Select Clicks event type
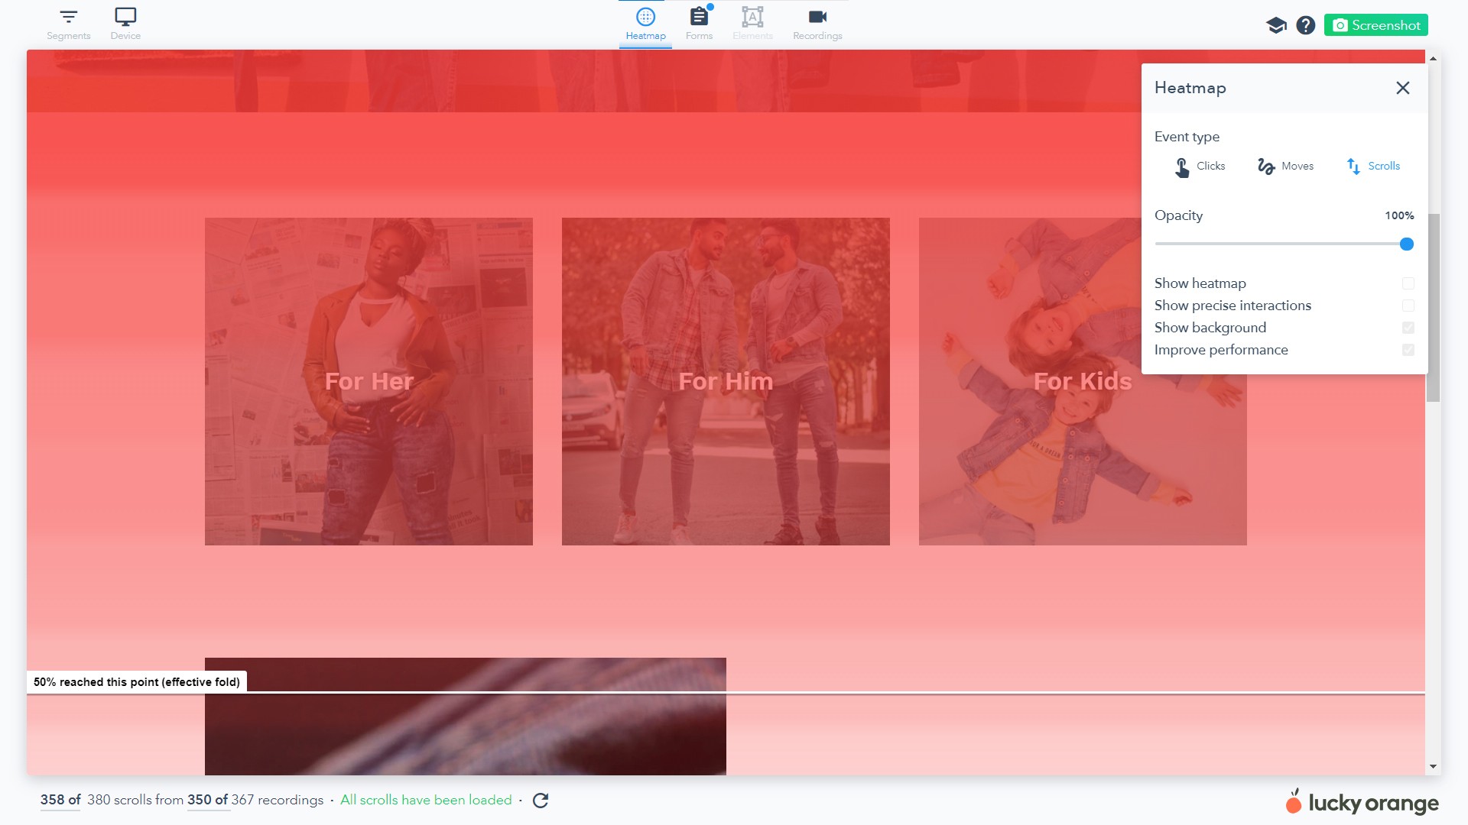Image resolution: width=1468 pixels, height=825 pixels. point(1200,167)
